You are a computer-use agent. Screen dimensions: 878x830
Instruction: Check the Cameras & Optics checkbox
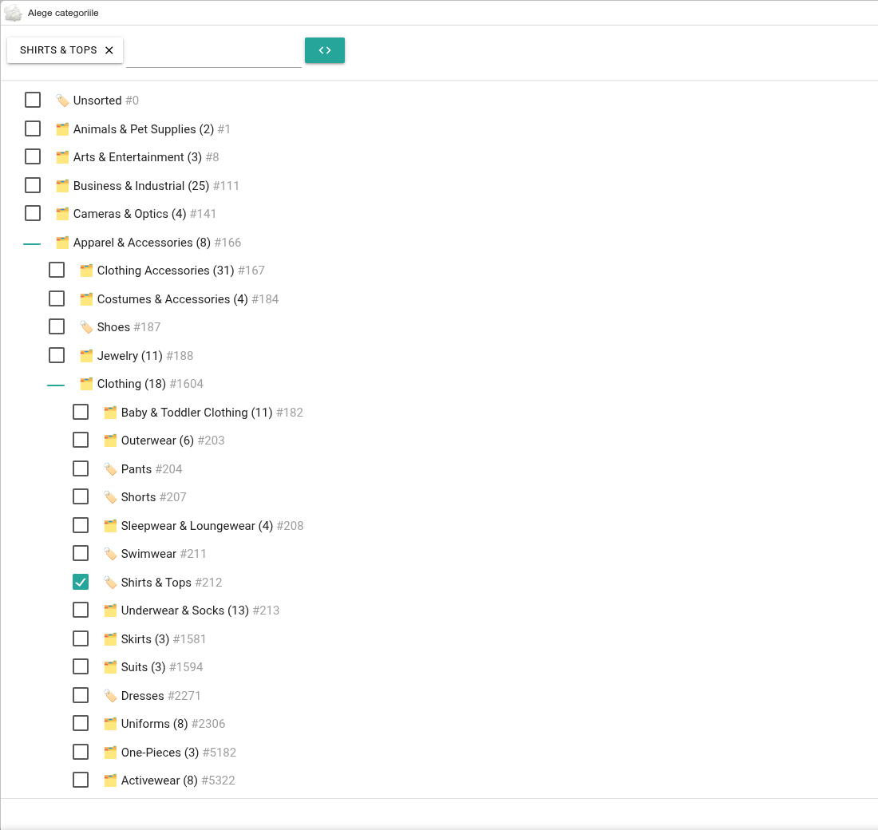tap(33, 213)
